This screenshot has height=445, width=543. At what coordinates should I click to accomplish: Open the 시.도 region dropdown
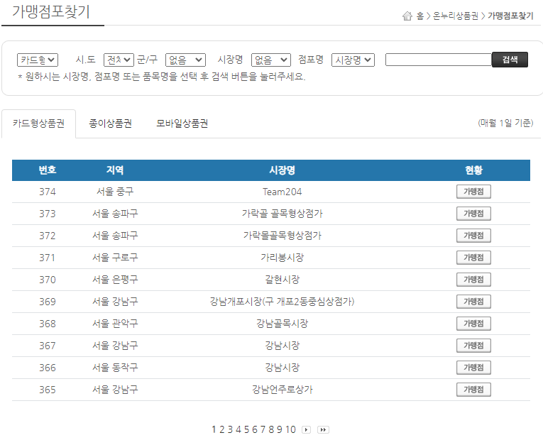tap(119, 60)
